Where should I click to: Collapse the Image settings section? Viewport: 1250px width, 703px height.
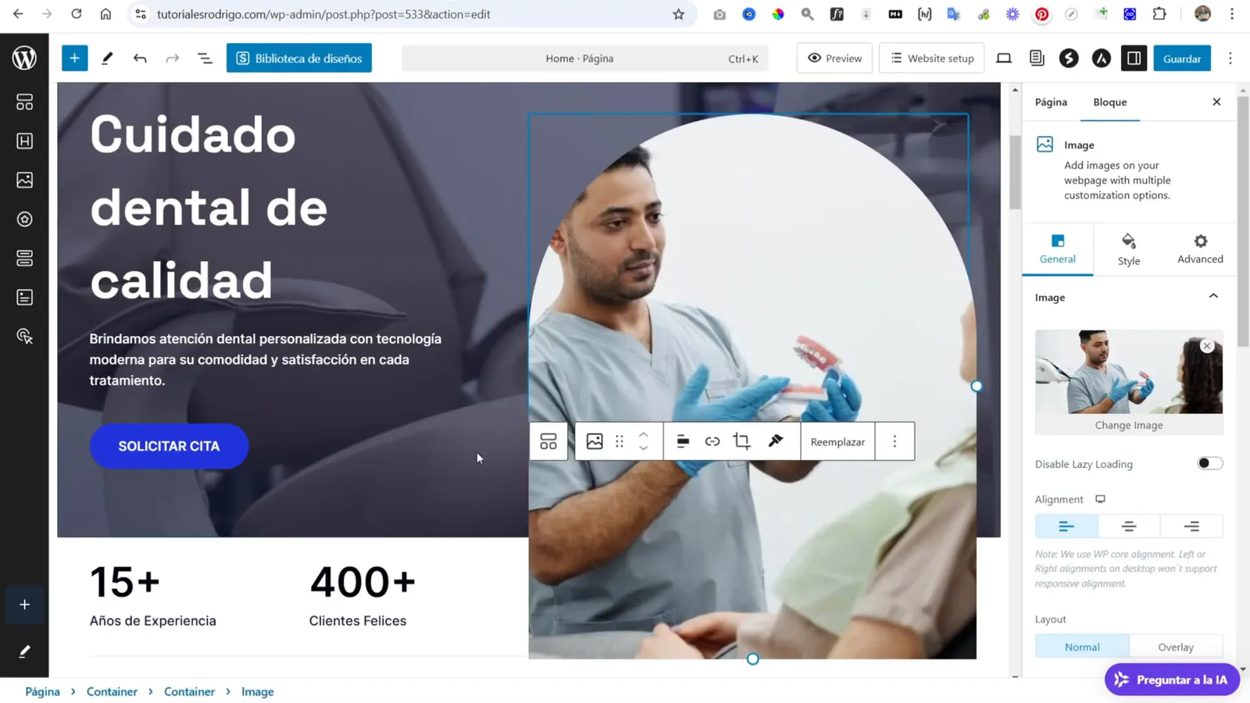(x=1213, y=297)
